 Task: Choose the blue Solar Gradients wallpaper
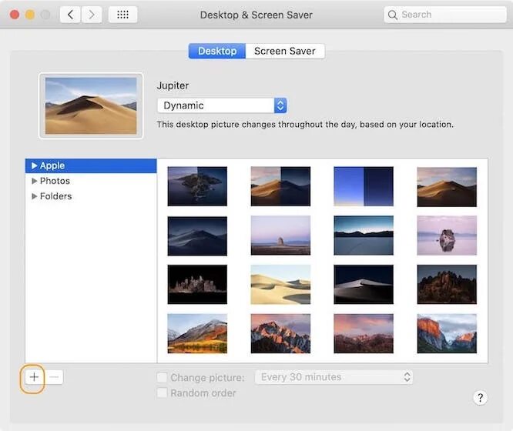pyautogui.click(x=364, y=186)
